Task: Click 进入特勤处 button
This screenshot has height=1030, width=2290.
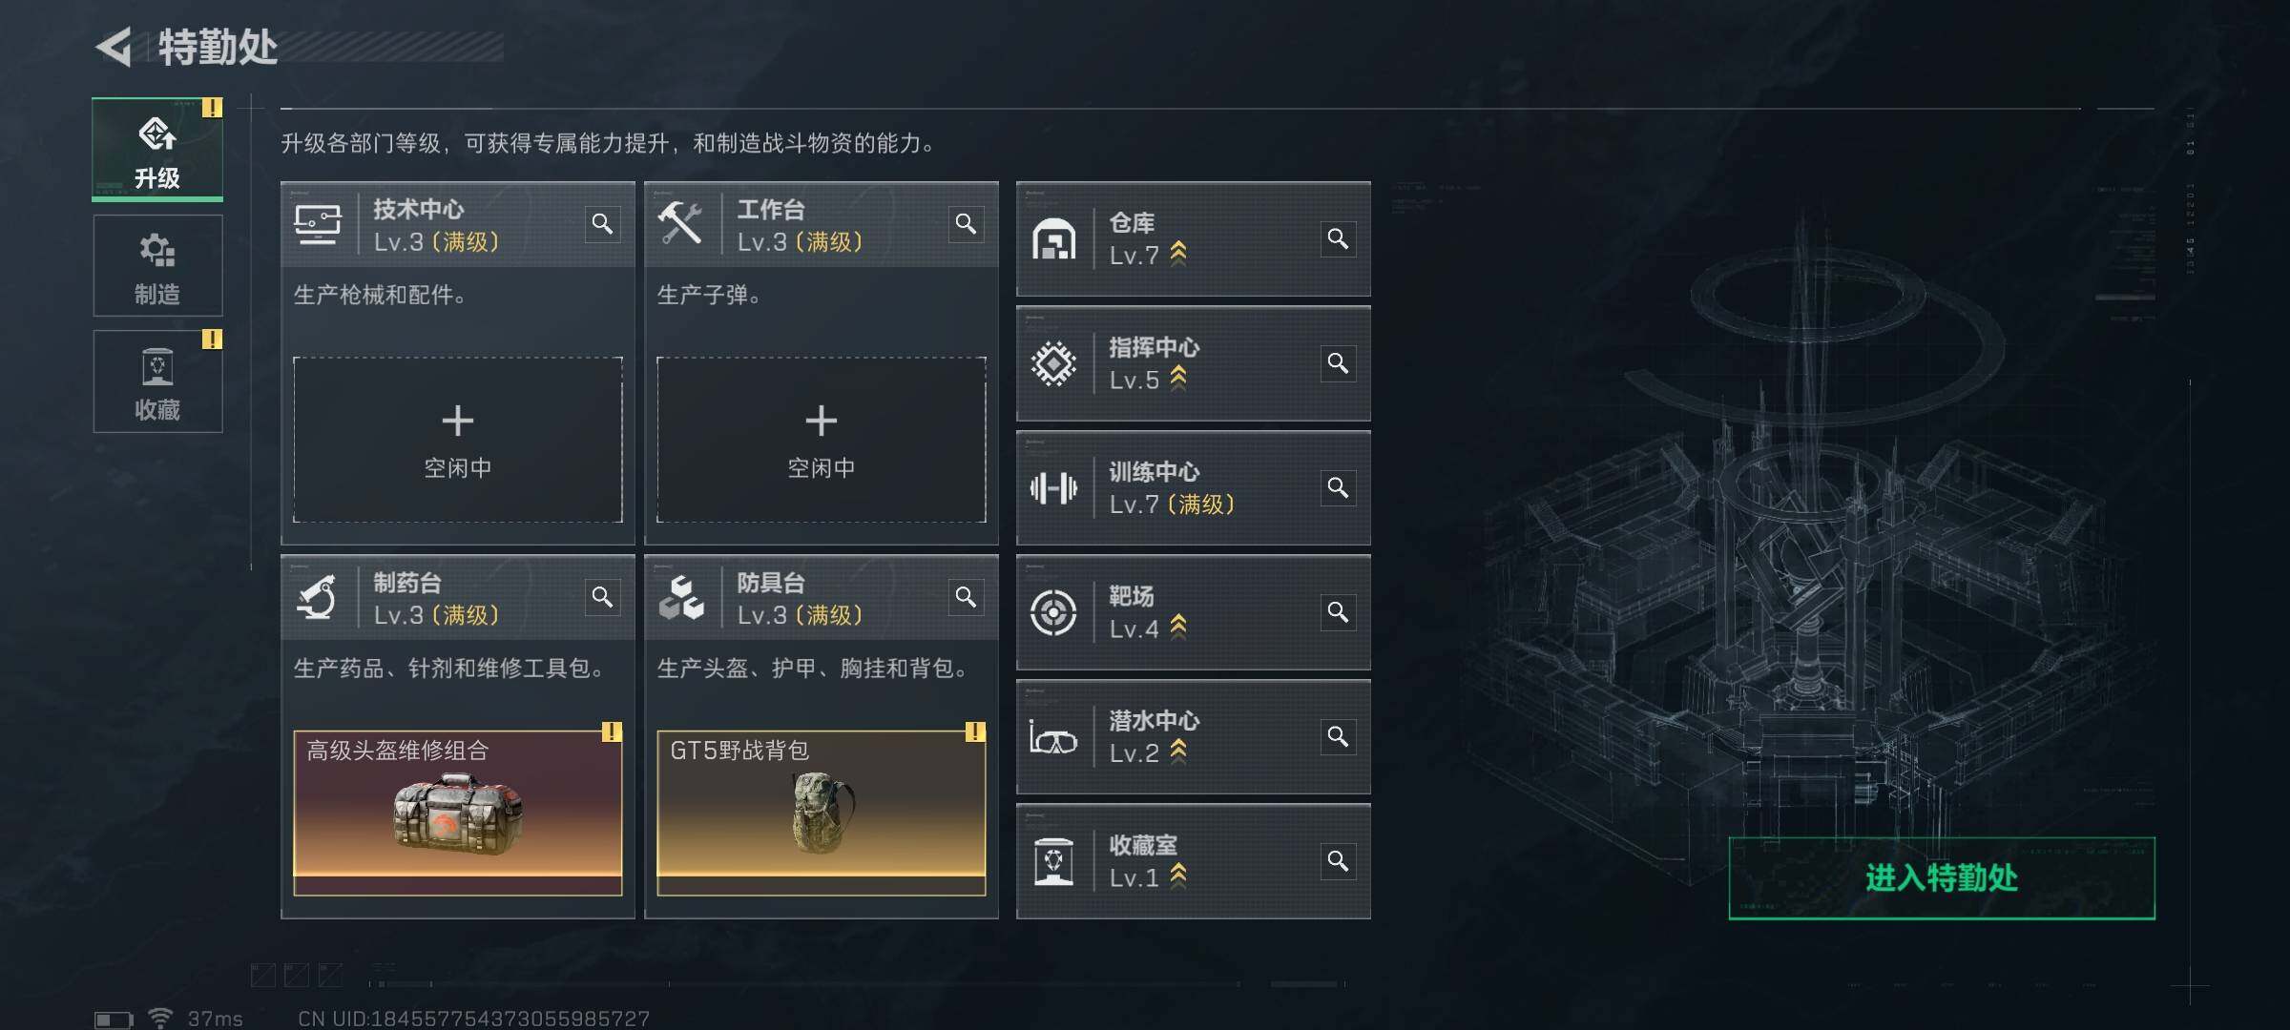Action: coord(1942,878)
